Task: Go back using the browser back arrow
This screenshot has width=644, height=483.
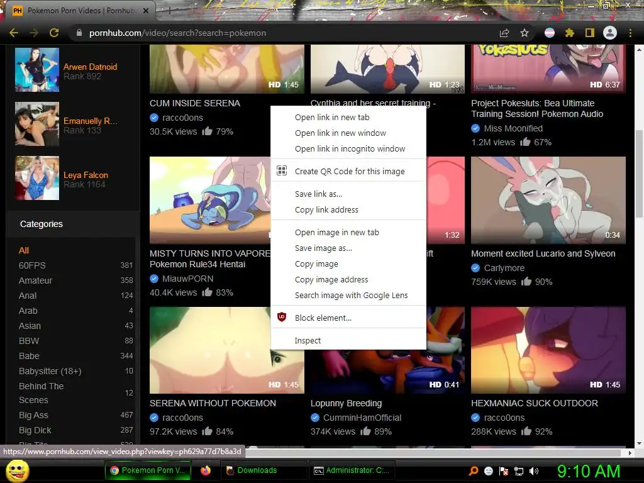Action: click(14, 33)
